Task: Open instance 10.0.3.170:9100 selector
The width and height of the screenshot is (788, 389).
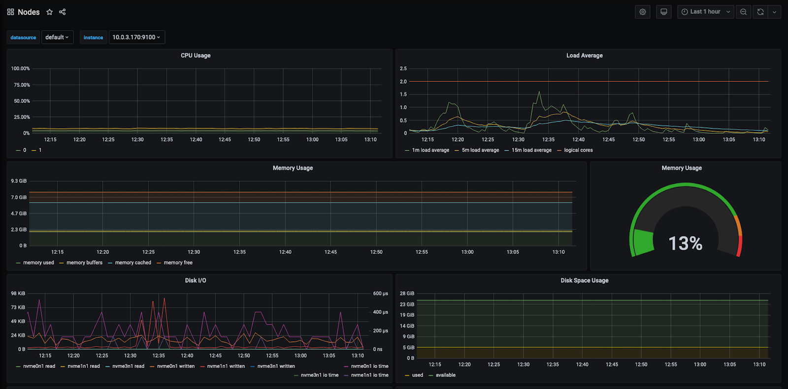Action: pos(136,37)
